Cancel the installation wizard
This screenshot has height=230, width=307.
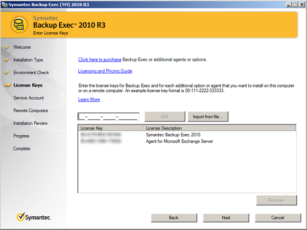[x=278, y=218]
